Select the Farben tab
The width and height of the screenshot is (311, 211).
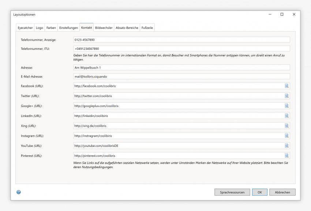(51, 28)
